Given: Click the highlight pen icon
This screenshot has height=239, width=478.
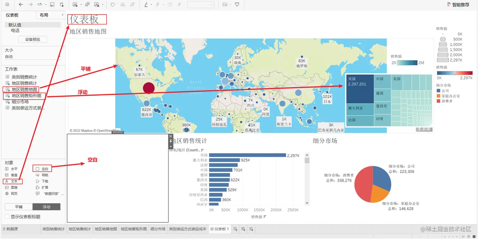Looking at the screenshot, I should 146,4.
